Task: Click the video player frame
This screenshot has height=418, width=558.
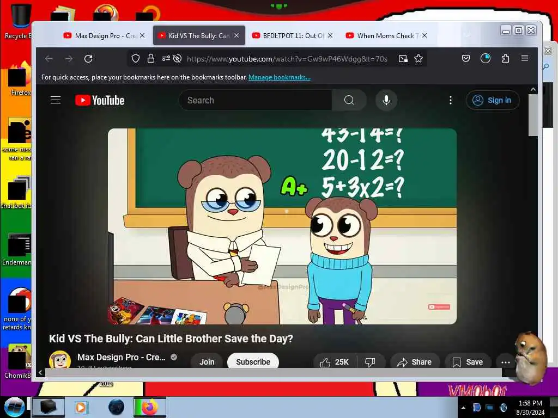Action: [x=282, y=226]
